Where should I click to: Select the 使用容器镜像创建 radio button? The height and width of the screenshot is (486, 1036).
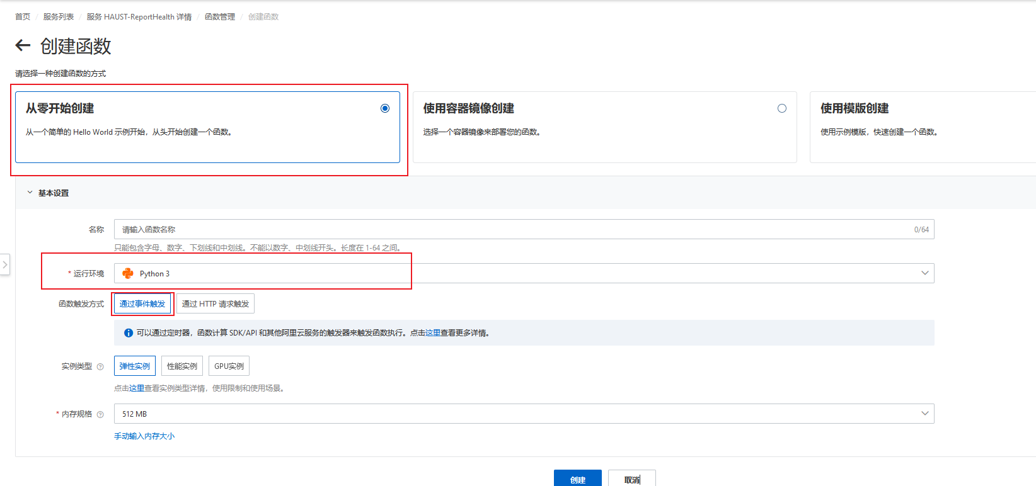coord(782,108)
